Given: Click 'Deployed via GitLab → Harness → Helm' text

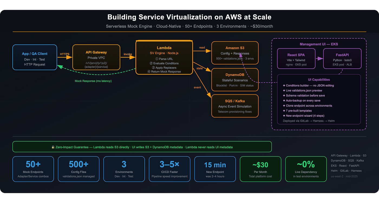Looking at the screenshot, I should [x=309, y=121].
